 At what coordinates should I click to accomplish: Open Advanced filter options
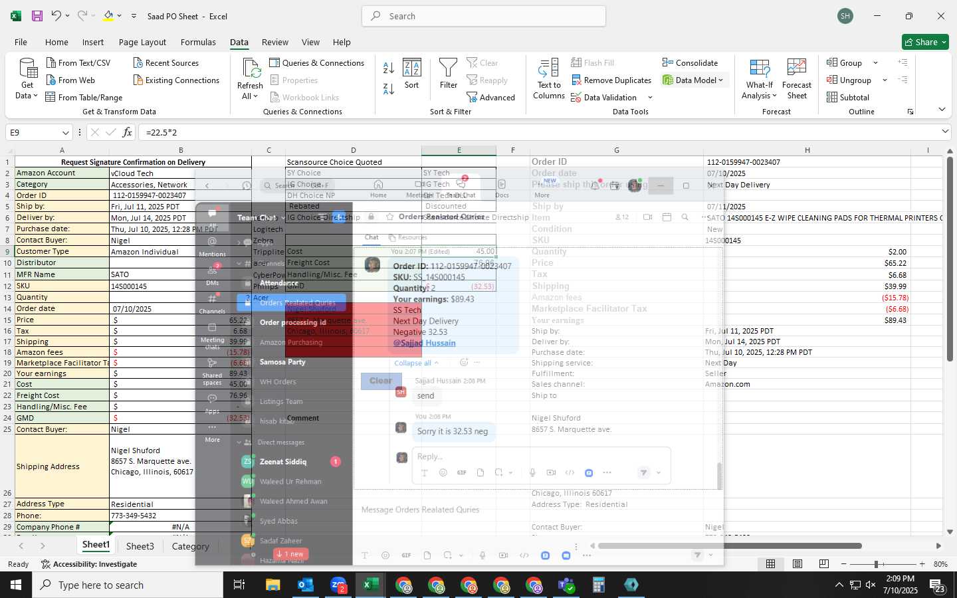490,98
